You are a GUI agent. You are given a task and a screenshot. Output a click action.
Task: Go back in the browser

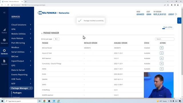pos(2,5)
